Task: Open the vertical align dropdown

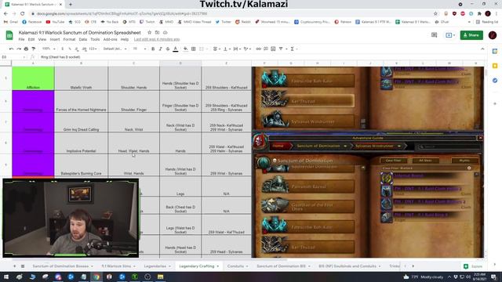Action: (227, 49)
